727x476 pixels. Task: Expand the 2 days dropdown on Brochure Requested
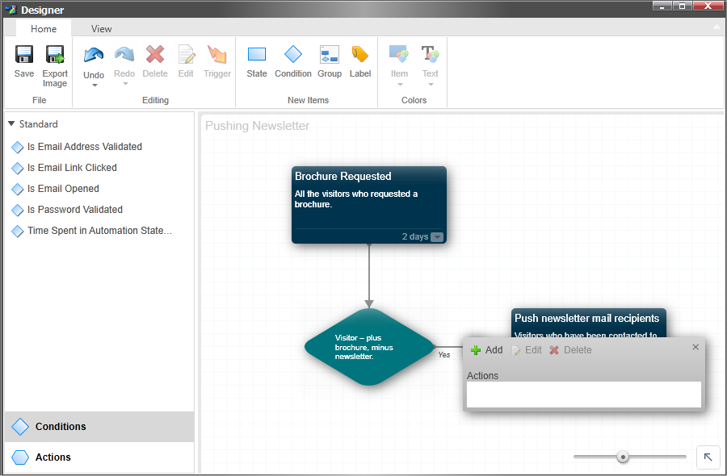point(437,237)
